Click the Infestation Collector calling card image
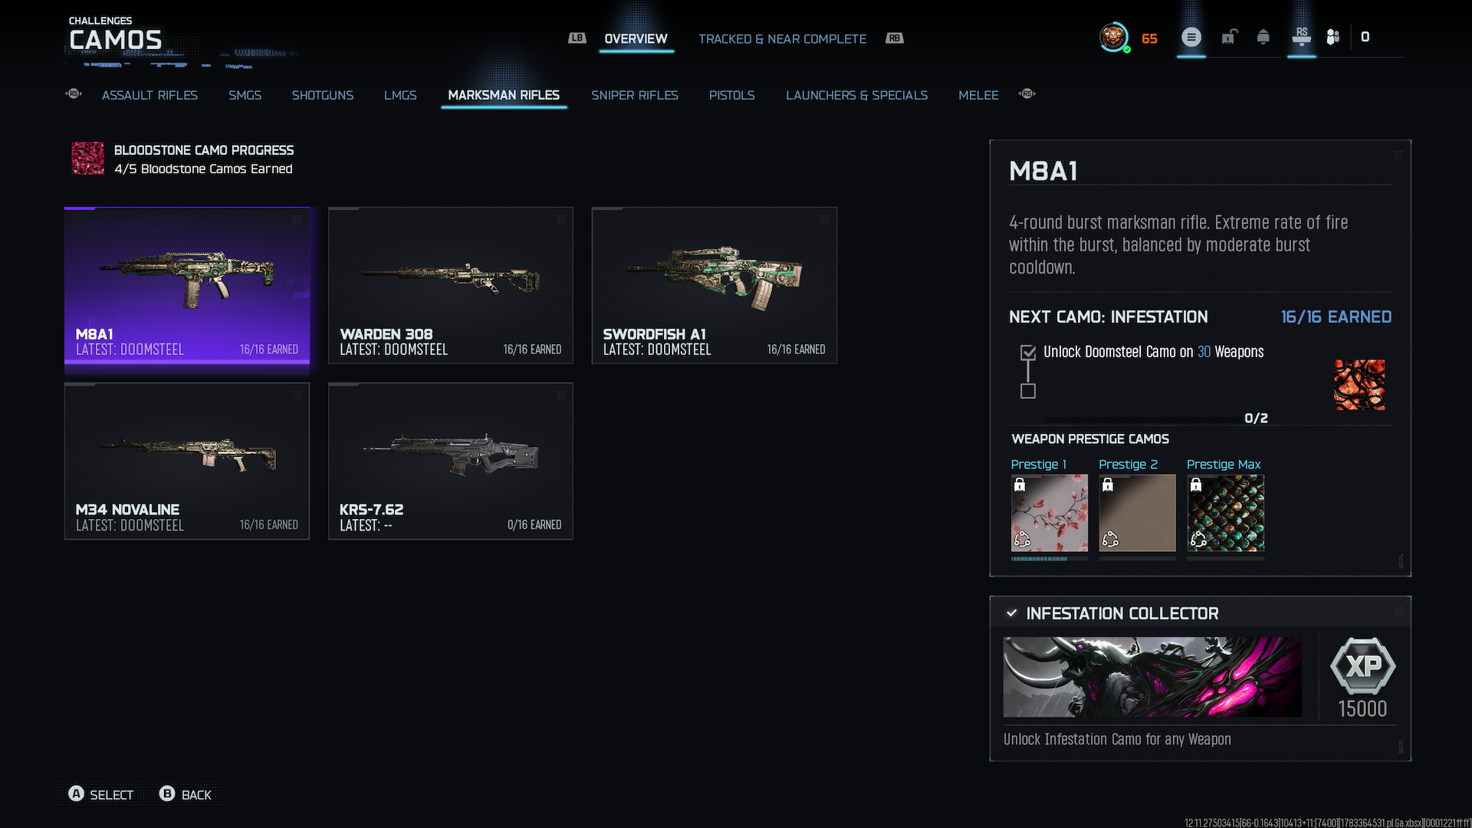The image size is (1472, 828). pos(1152,677)
